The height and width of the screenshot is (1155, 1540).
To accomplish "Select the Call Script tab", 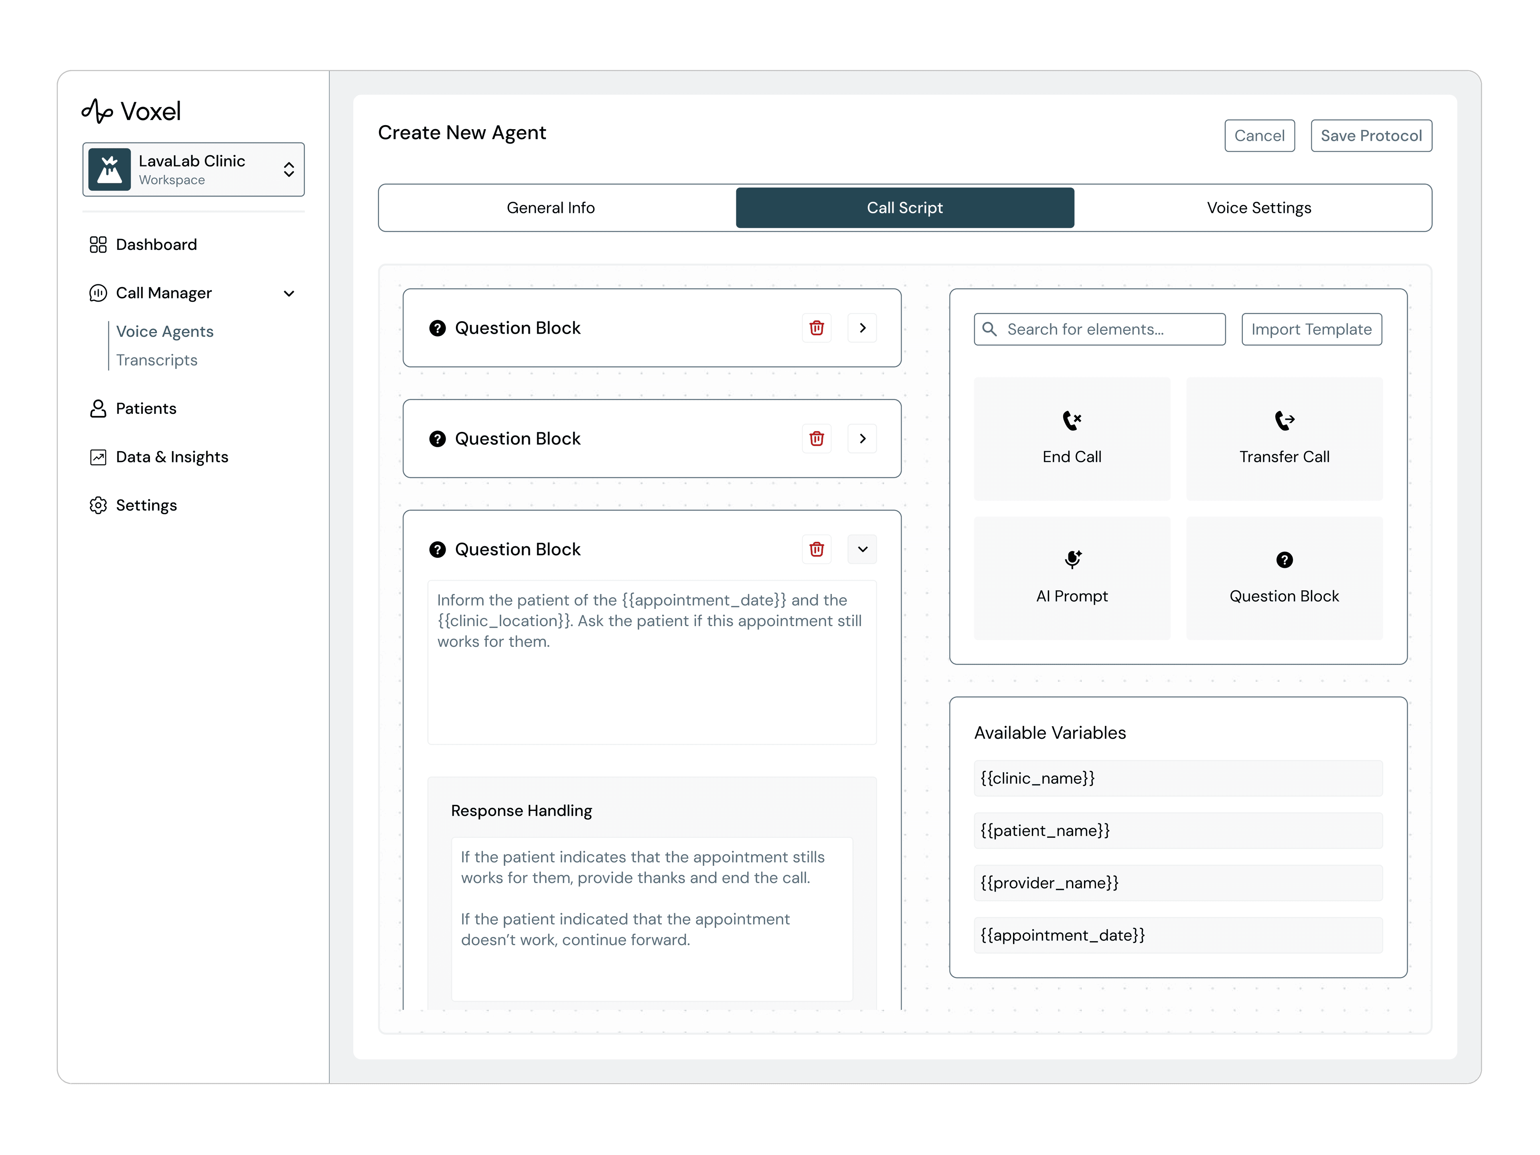I will click(x=904, y=207).
